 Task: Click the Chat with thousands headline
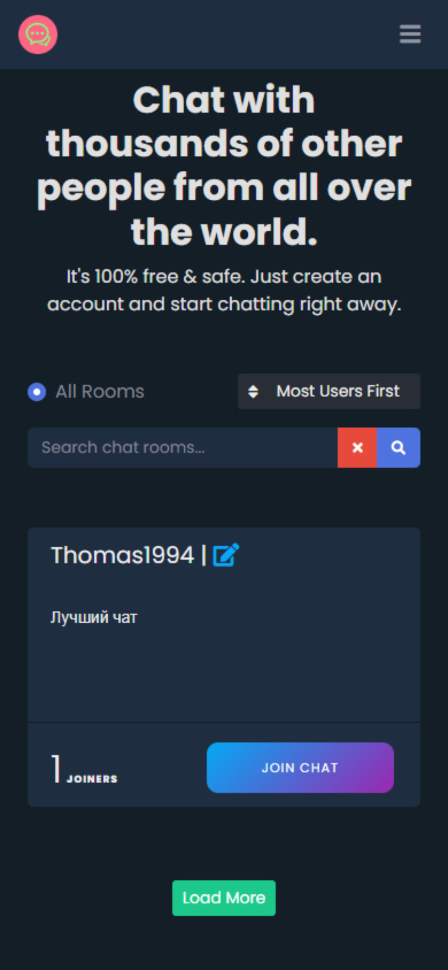coord(224,165)
